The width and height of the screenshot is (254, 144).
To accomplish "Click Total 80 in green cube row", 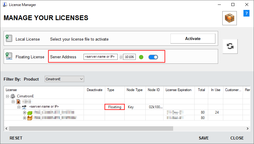I will pos(203,112).
